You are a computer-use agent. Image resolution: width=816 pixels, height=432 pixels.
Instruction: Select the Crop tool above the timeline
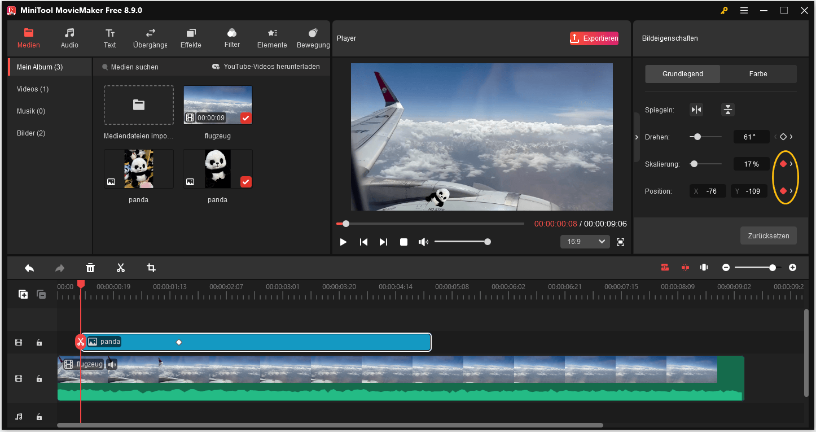(x=151, y=268)
